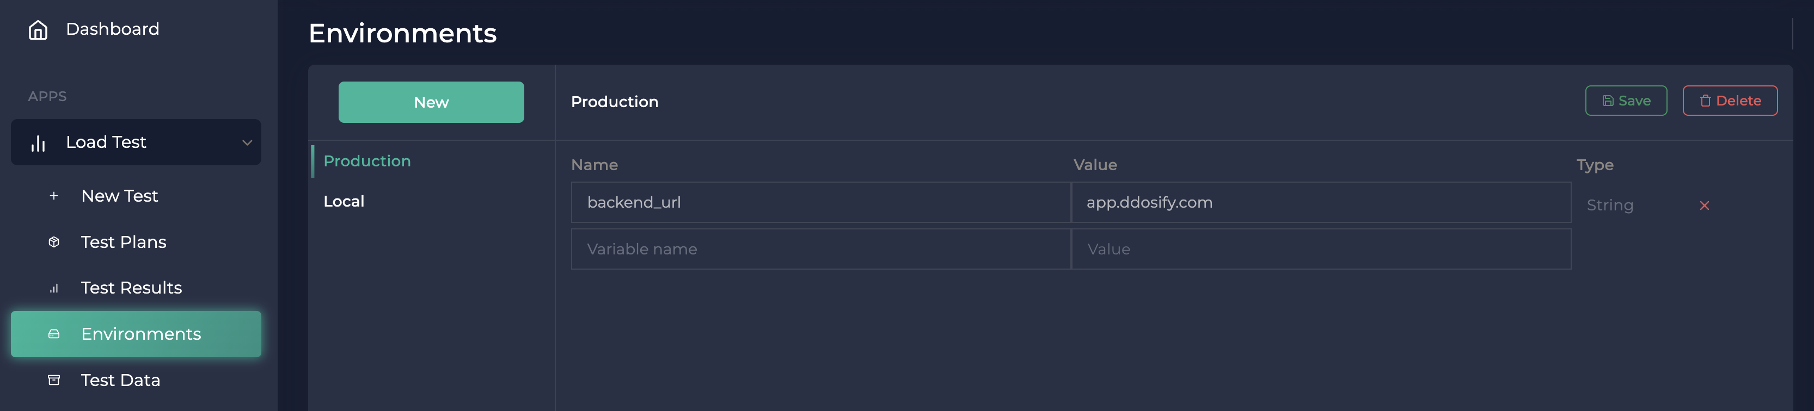Switch to the Production environment
The height and width of the screenshot is (411, 1814).
(367, 160)
